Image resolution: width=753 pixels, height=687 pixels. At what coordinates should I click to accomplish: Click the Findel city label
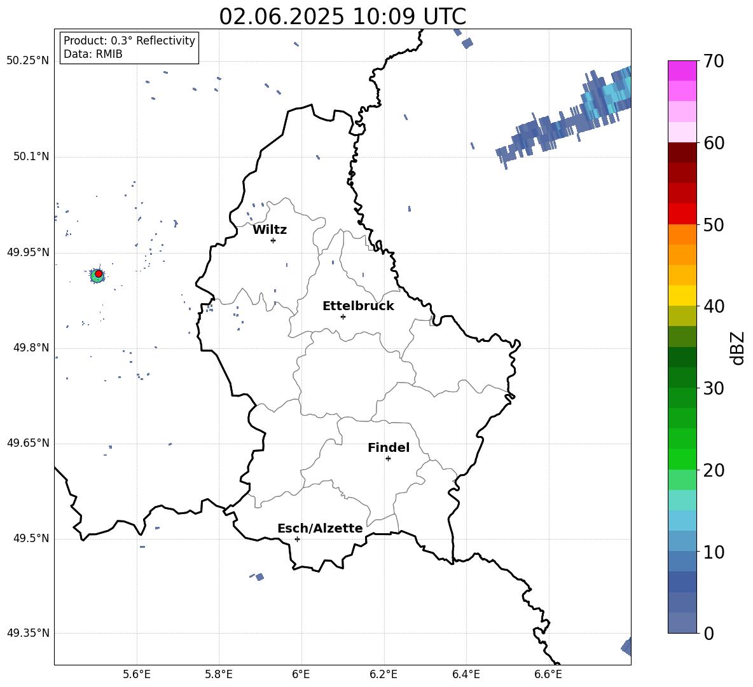[389, 447]
